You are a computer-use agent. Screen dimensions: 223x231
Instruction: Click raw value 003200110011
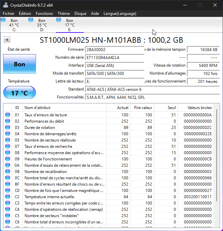pyautogui.click(x=198, y=197)
